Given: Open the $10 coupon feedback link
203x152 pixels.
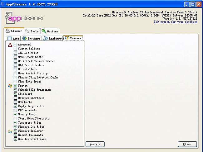Looking at the screenshot, I should coord(176,22).
